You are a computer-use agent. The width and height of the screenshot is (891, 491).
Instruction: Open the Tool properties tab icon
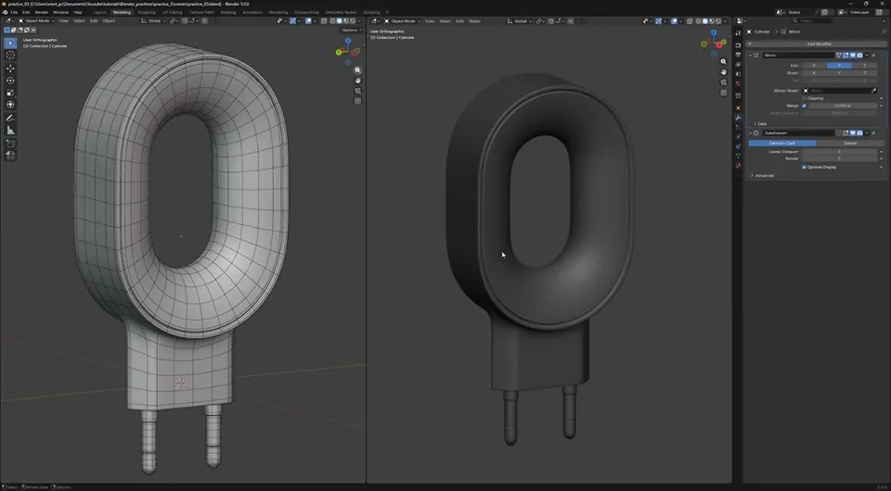point(738,33)
